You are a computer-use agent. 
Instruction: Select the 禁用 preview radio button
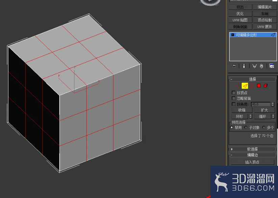coord(231,128)
